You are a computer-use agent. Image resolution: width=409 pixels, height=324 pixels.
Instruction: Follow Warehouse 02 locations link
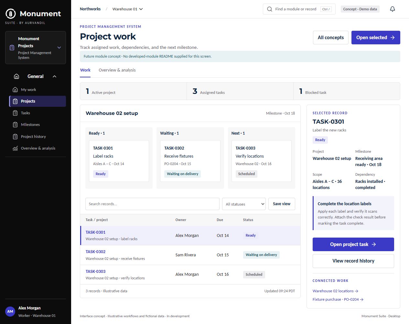(335, 291)
